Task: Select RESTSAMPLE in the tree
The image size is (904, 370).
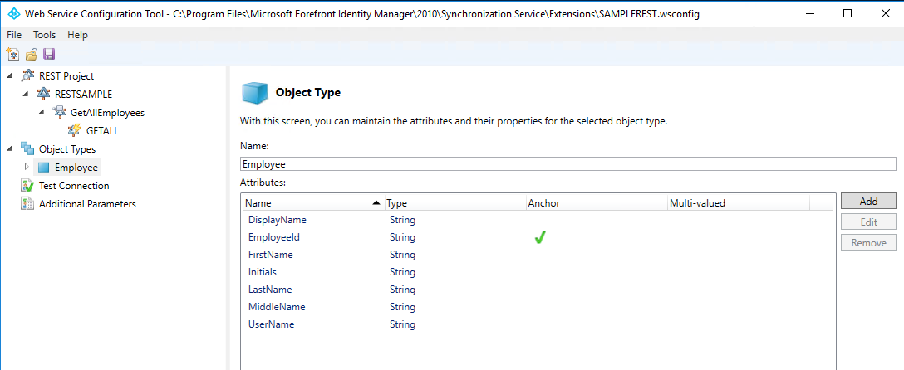Action: (x=83, y=94)
